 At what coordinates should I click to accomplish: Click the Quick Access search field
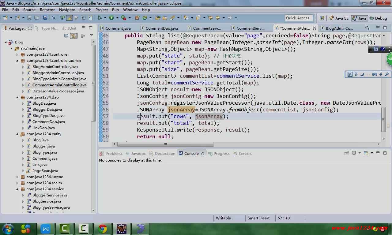coord(299,18)
